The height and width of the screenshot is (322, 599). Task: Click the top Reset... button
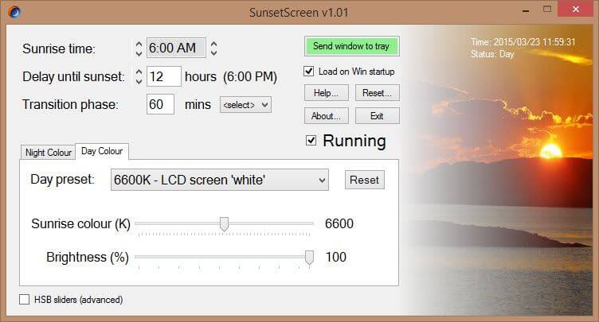point(378,93)
